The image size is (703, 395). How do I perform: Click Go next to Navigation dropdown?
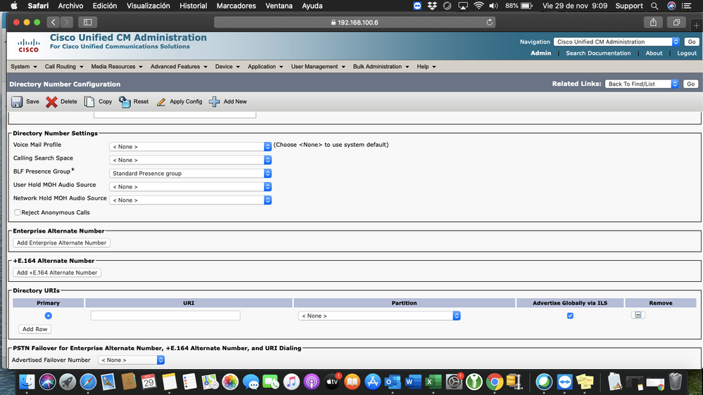(x=691, y=41)
